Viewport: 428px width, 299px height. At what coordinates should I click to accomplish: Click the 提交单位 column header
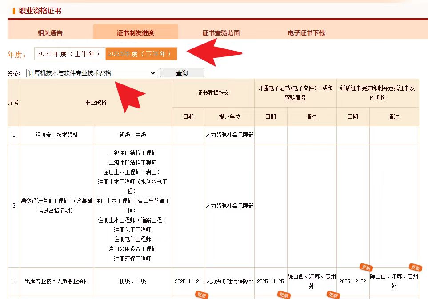coord(229,116)
